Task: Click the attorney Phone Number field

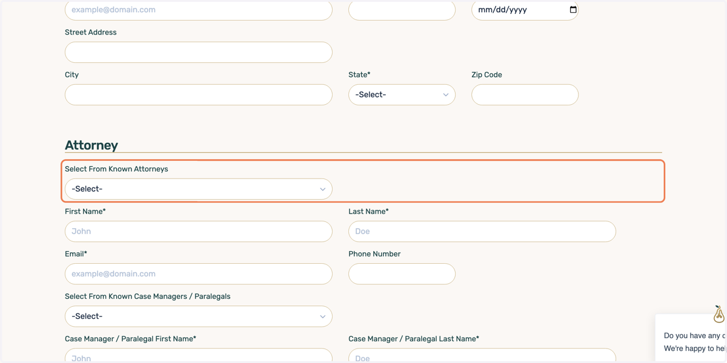Action: pyautogui.click(x=402, y=274)
